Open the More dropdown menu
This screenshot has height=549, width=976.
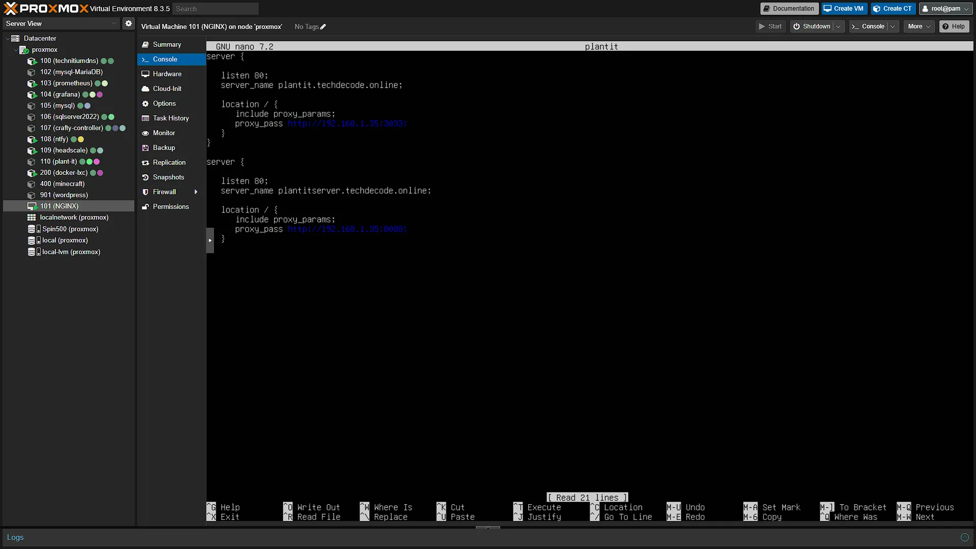click(919, 26)
